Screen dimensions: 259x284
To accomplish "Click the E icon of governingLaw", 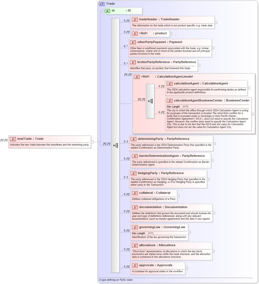I will [135, 227].
